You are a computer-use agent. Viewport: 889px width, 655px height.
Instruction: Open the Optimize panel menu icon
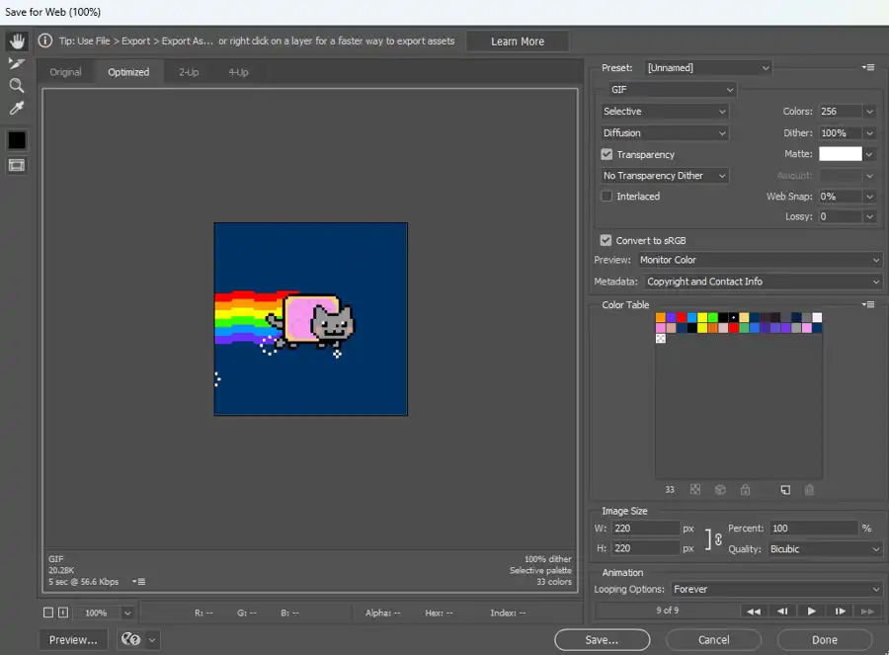click(868, 67)
